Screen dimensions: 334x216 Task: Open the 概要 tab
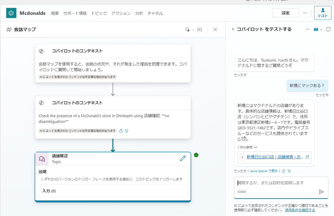[x=55, y=13]
